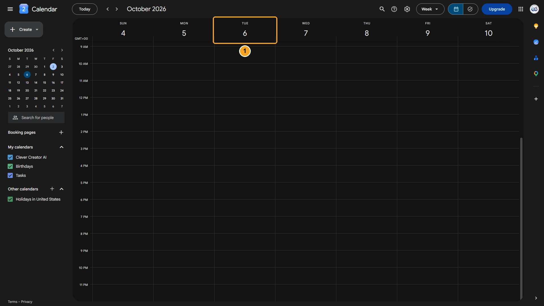Click in Search for people field
Screen dimensions: 544x306
click(x=36, y=118)
